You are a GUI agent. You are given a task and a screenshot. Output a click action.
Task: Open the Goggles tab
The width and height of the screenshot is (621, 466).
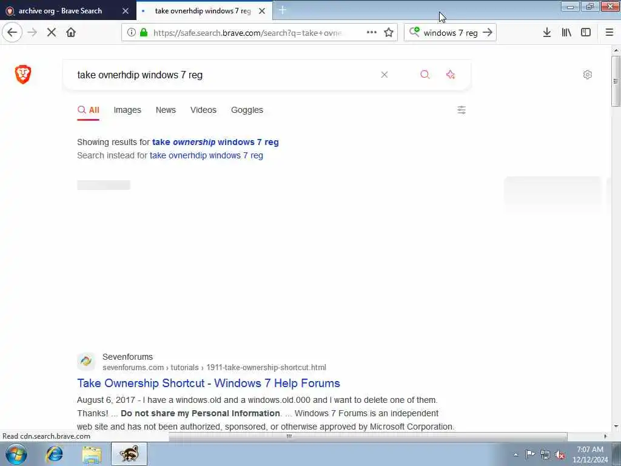(x=247, y=110)
